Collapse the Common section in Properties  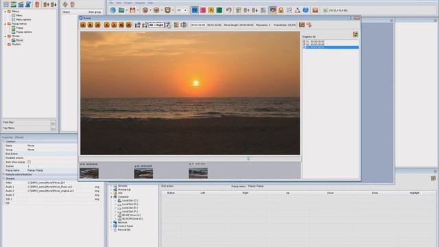coord(3,141)
